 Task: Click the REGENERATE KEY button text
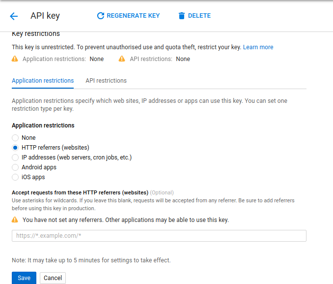(x=133, y=16)
